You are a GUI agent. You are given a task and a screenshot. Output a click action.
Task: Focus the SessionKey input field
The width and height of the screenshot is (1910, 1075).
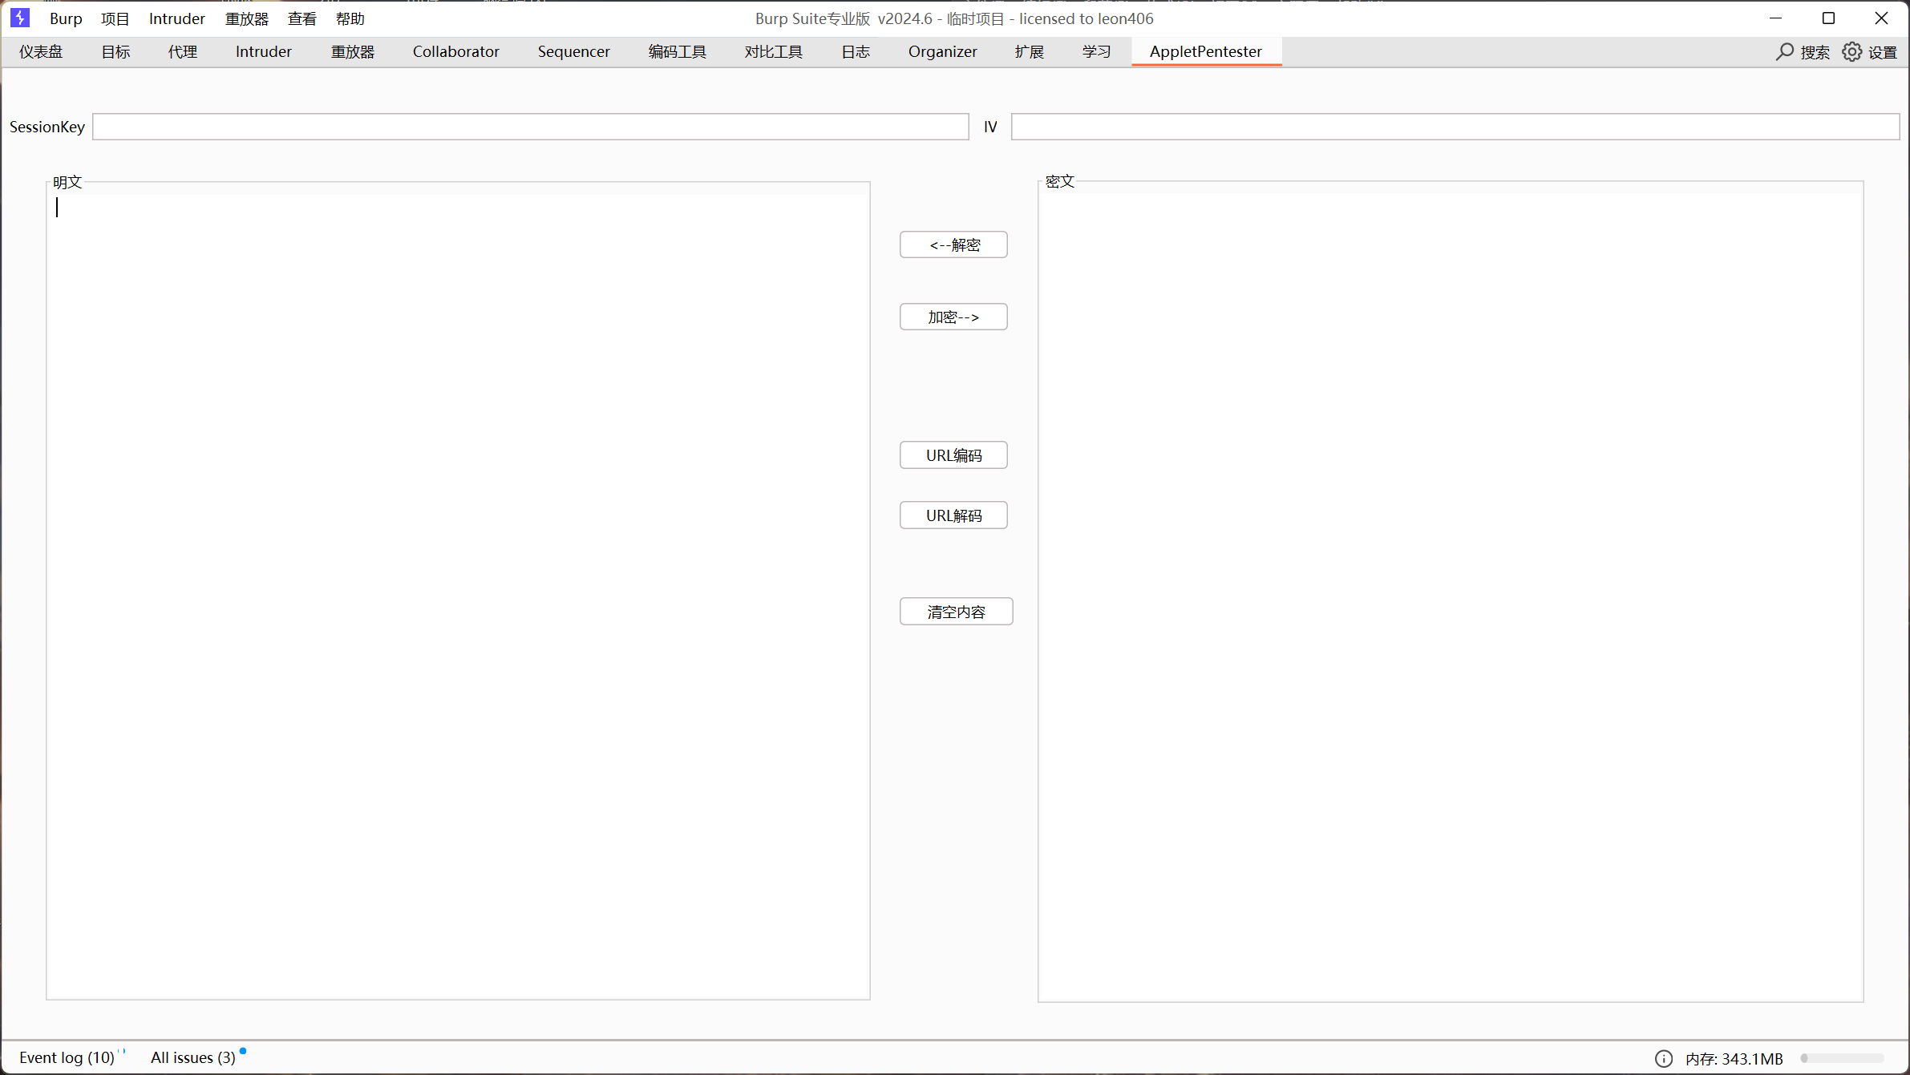coord(530,127)
